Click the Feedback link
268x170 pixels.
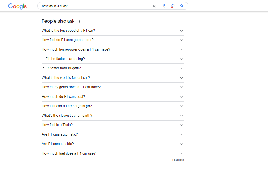178,160
